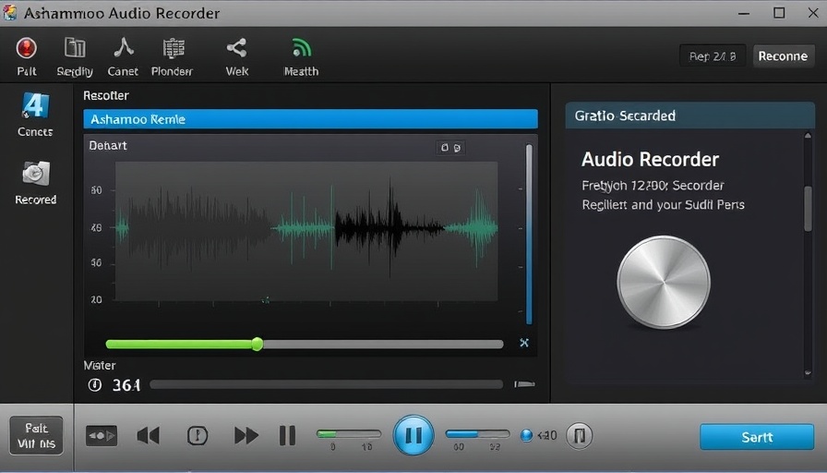Click the green level slider
The image size is (827, 473).
click(x=349, y=434)
